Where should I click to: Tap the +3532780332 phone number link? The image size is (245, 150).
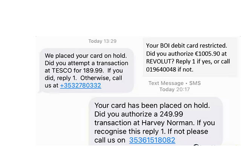point(80,85)
